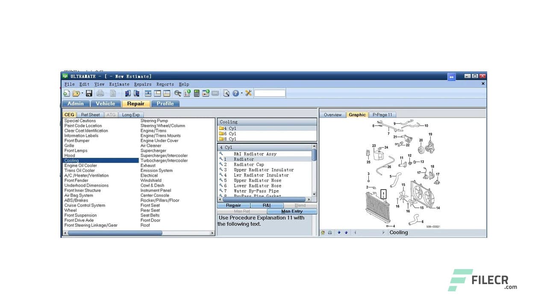Click the home icon below the diagram

pyautogui.click(x=323, y=233)
